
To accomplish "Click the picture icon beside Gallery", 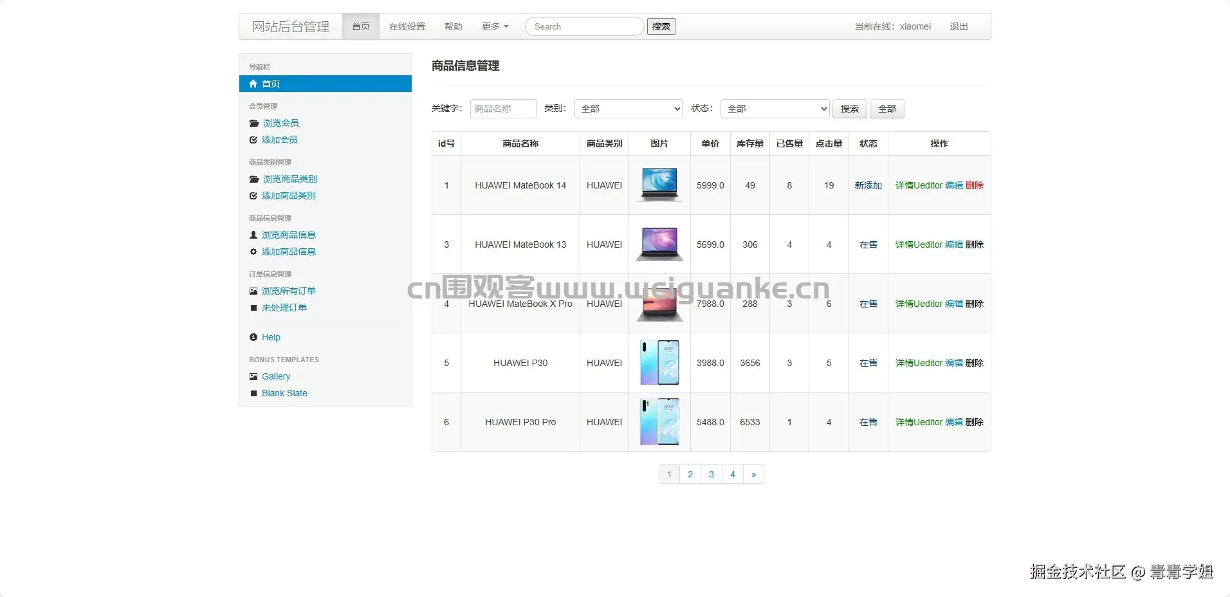I will (x=253, y=376).
